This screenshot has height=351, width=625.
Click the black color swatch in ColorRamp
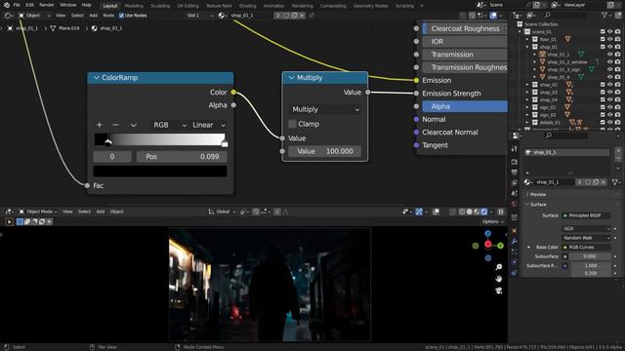click(x=160, y=172)
